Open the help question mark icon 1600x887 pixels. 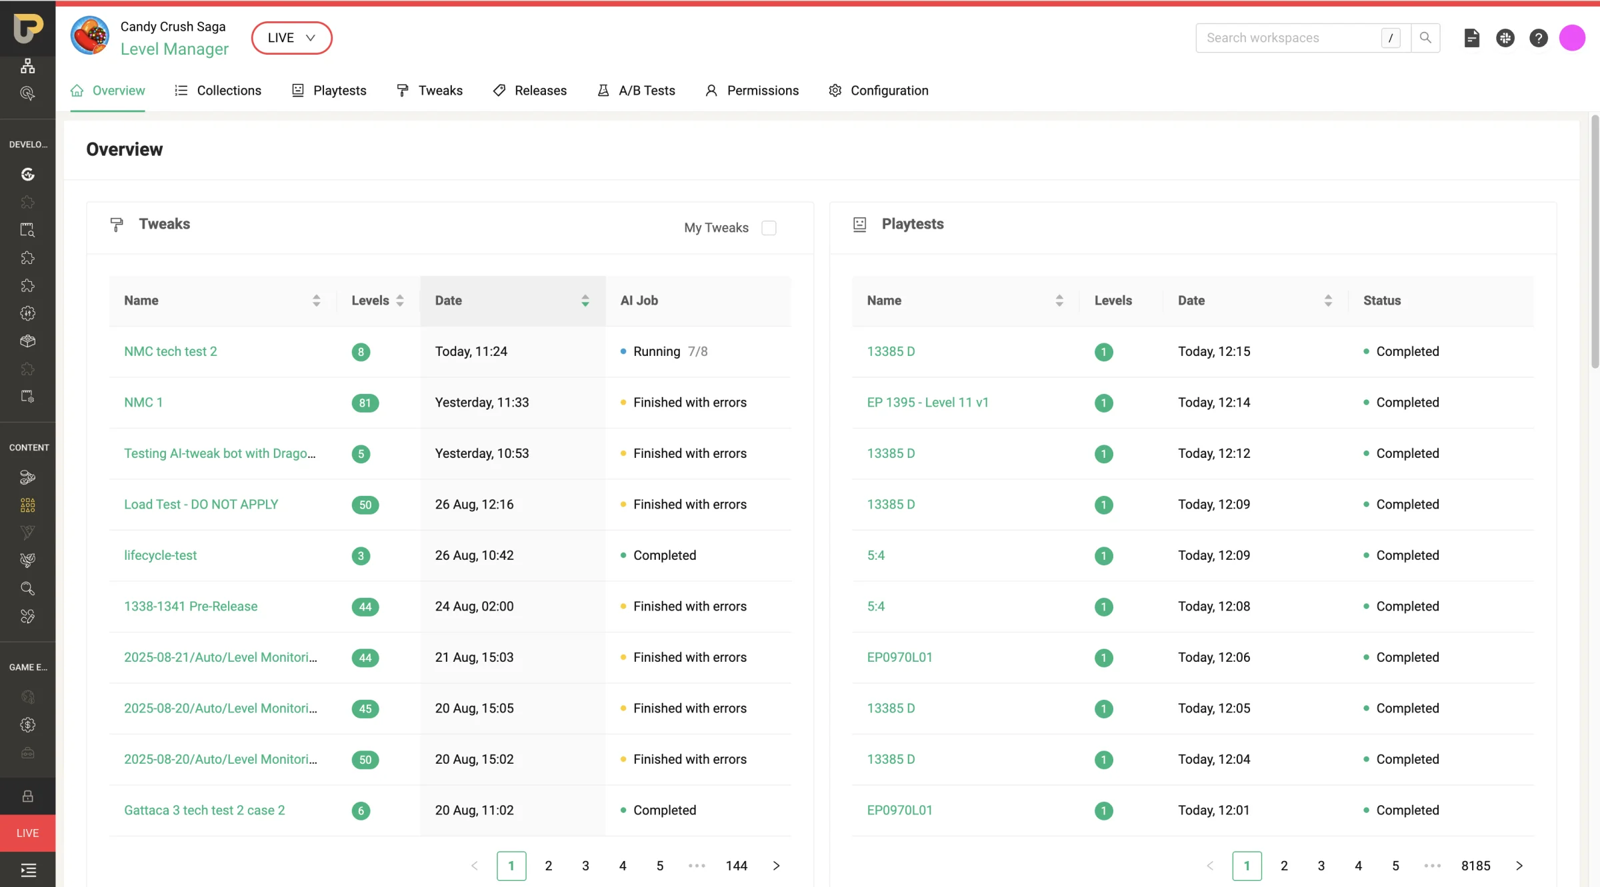(1539, 38)
